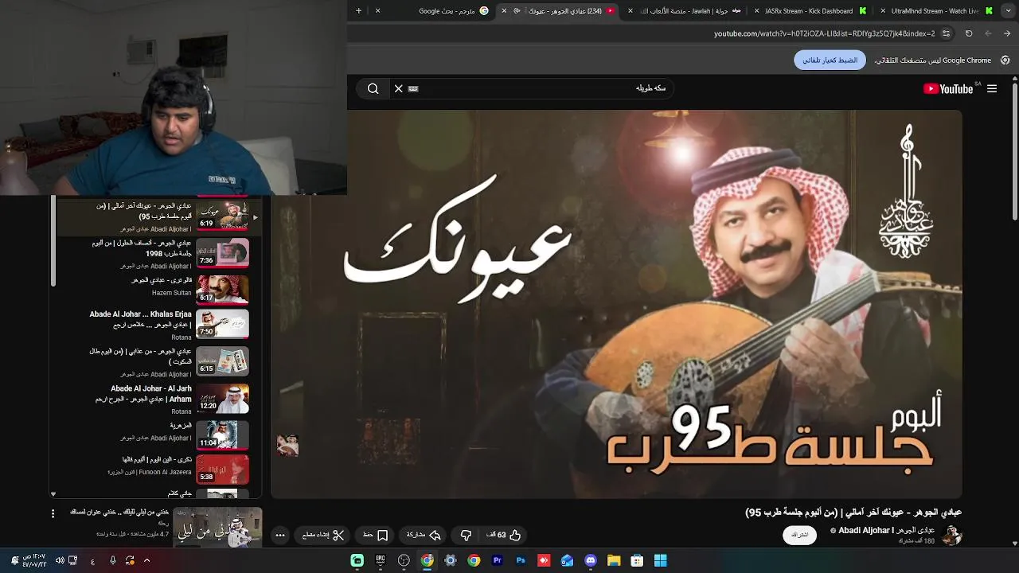
Task: Clear the search box with the X icon
Action: click(x=399, y=88)
